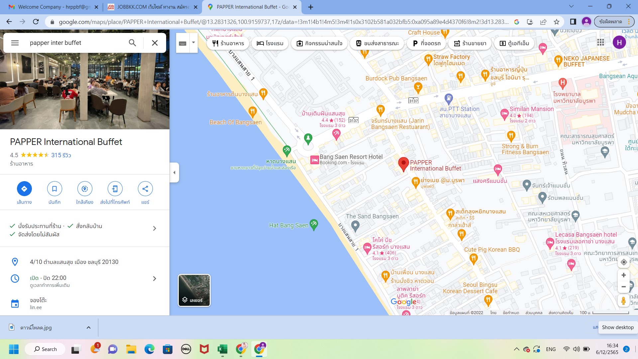Expand the opening hours row

tap(85, 281)
